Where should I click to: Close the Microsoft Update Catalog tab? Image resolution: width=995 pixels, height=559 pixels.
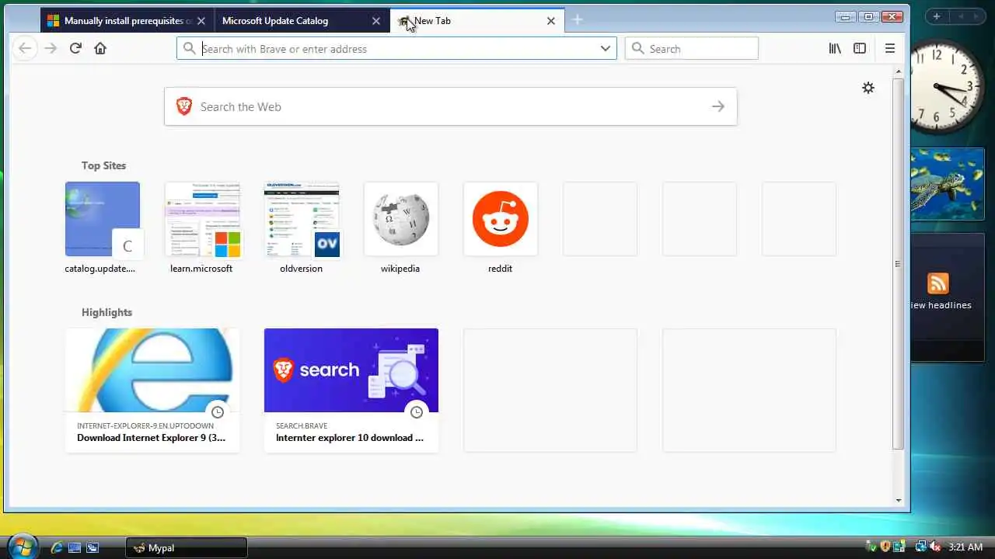(376, 21)
